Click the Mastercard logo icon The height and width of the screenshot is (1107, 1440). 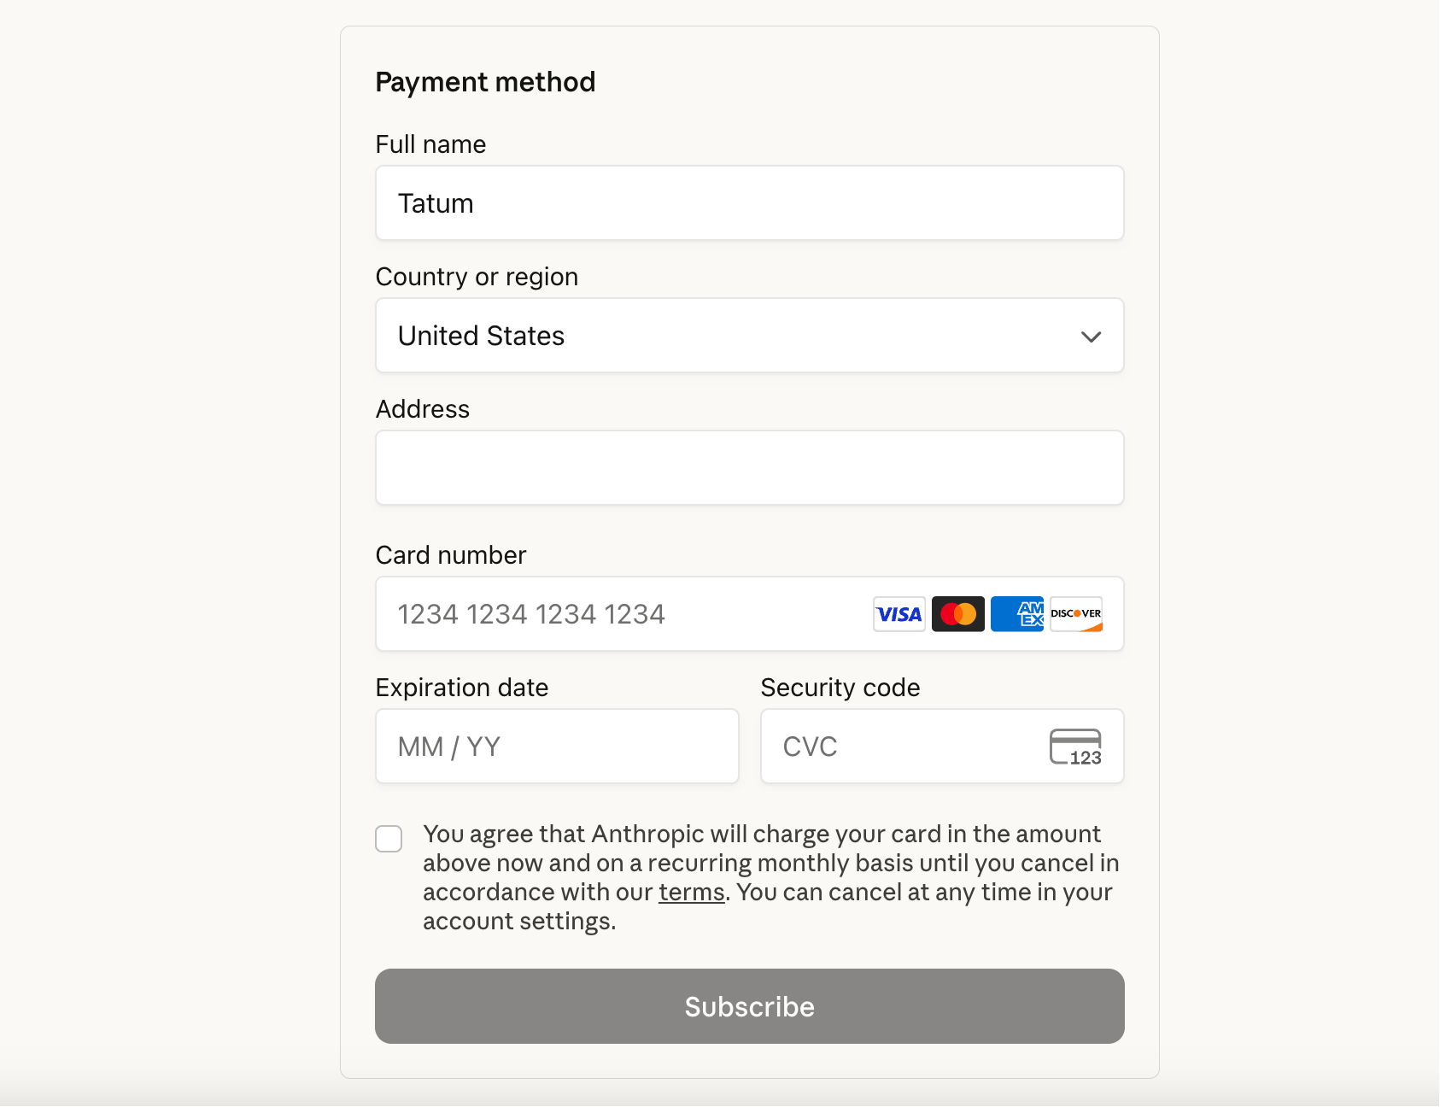coord(957,614)
